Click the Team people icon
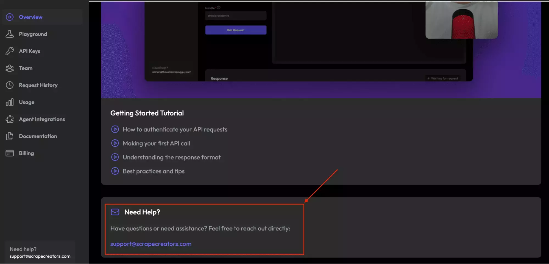Screen dimensions: 549x264 click(x=10, y=68)
